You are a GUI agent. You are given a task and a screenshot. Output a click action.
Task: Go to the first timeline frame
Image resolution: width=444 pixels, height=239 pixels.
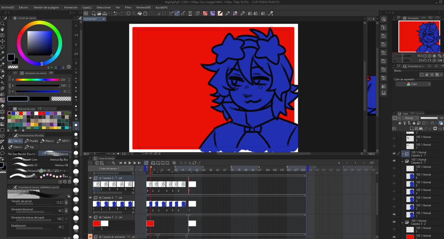[x=120, y=163]
